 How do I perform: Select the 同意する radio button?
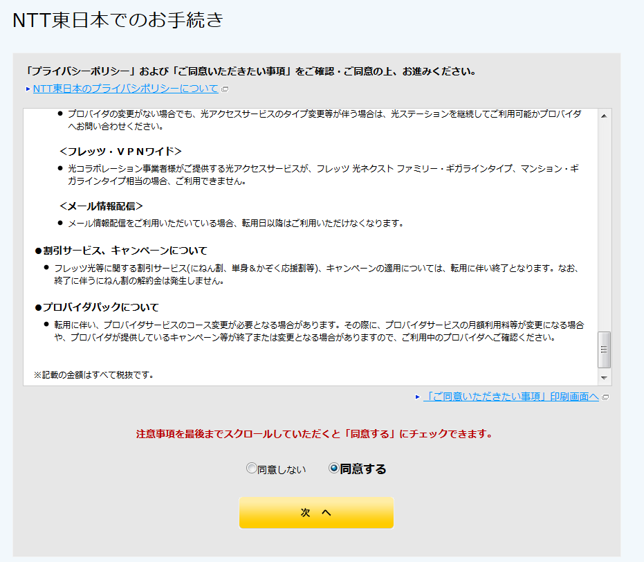(x=333, y=468)
